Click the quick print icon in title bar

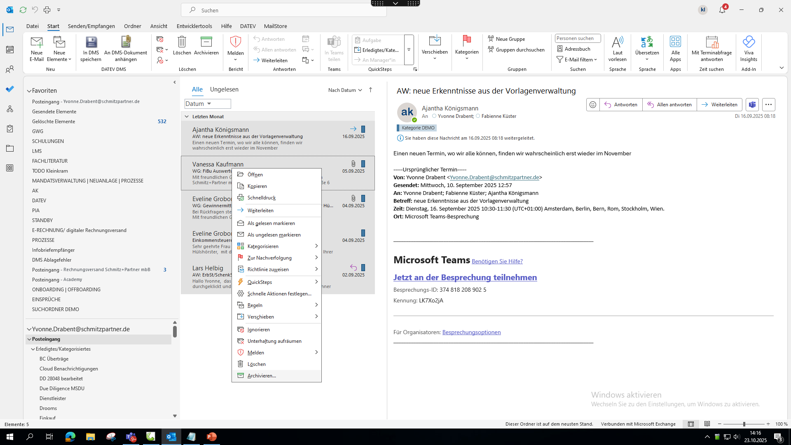tap(47, 10)
